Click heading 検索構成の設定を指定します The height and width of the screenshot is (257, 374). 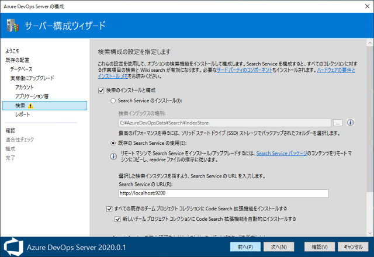tap(134, 52)
